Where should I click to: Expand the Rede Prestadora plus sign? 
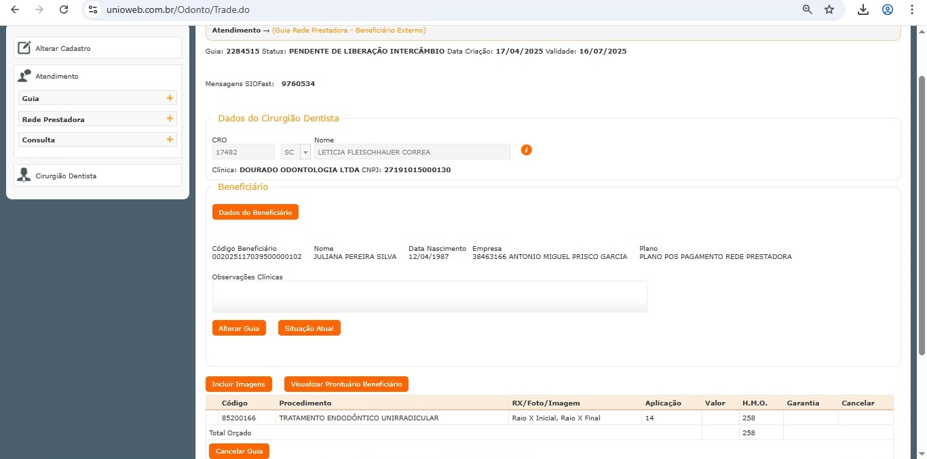[170, 119]
